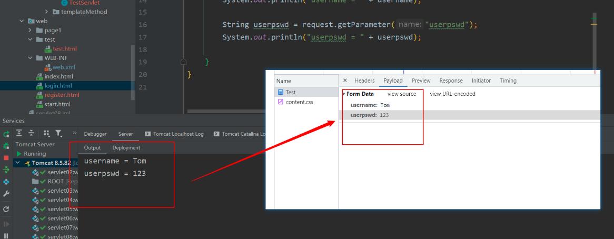Open the Tomcat Catalina Log tab
The image size is (614, 239).
[x=241, y=134]
